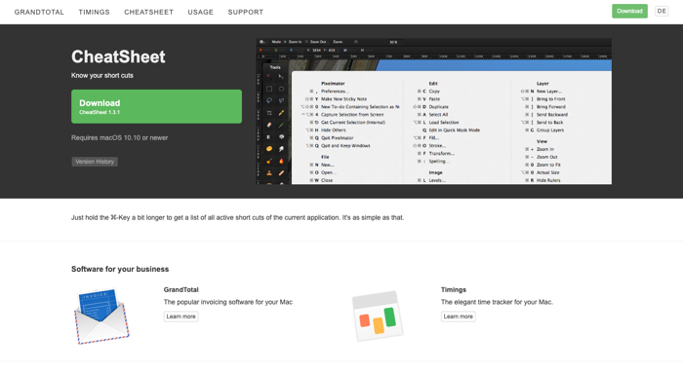Go to the USAGE navigation page
This screenshot has width=683, height=373.
(x=200, y=12)
